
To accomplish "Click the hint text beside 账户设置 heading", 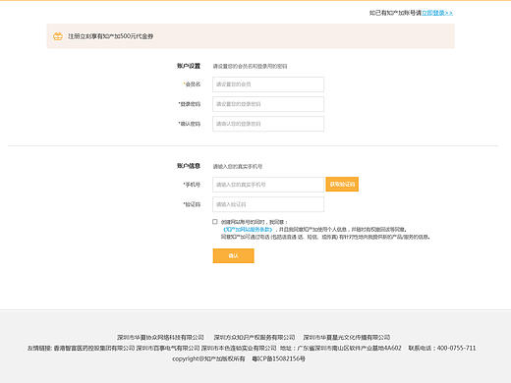I will point(250,66).
